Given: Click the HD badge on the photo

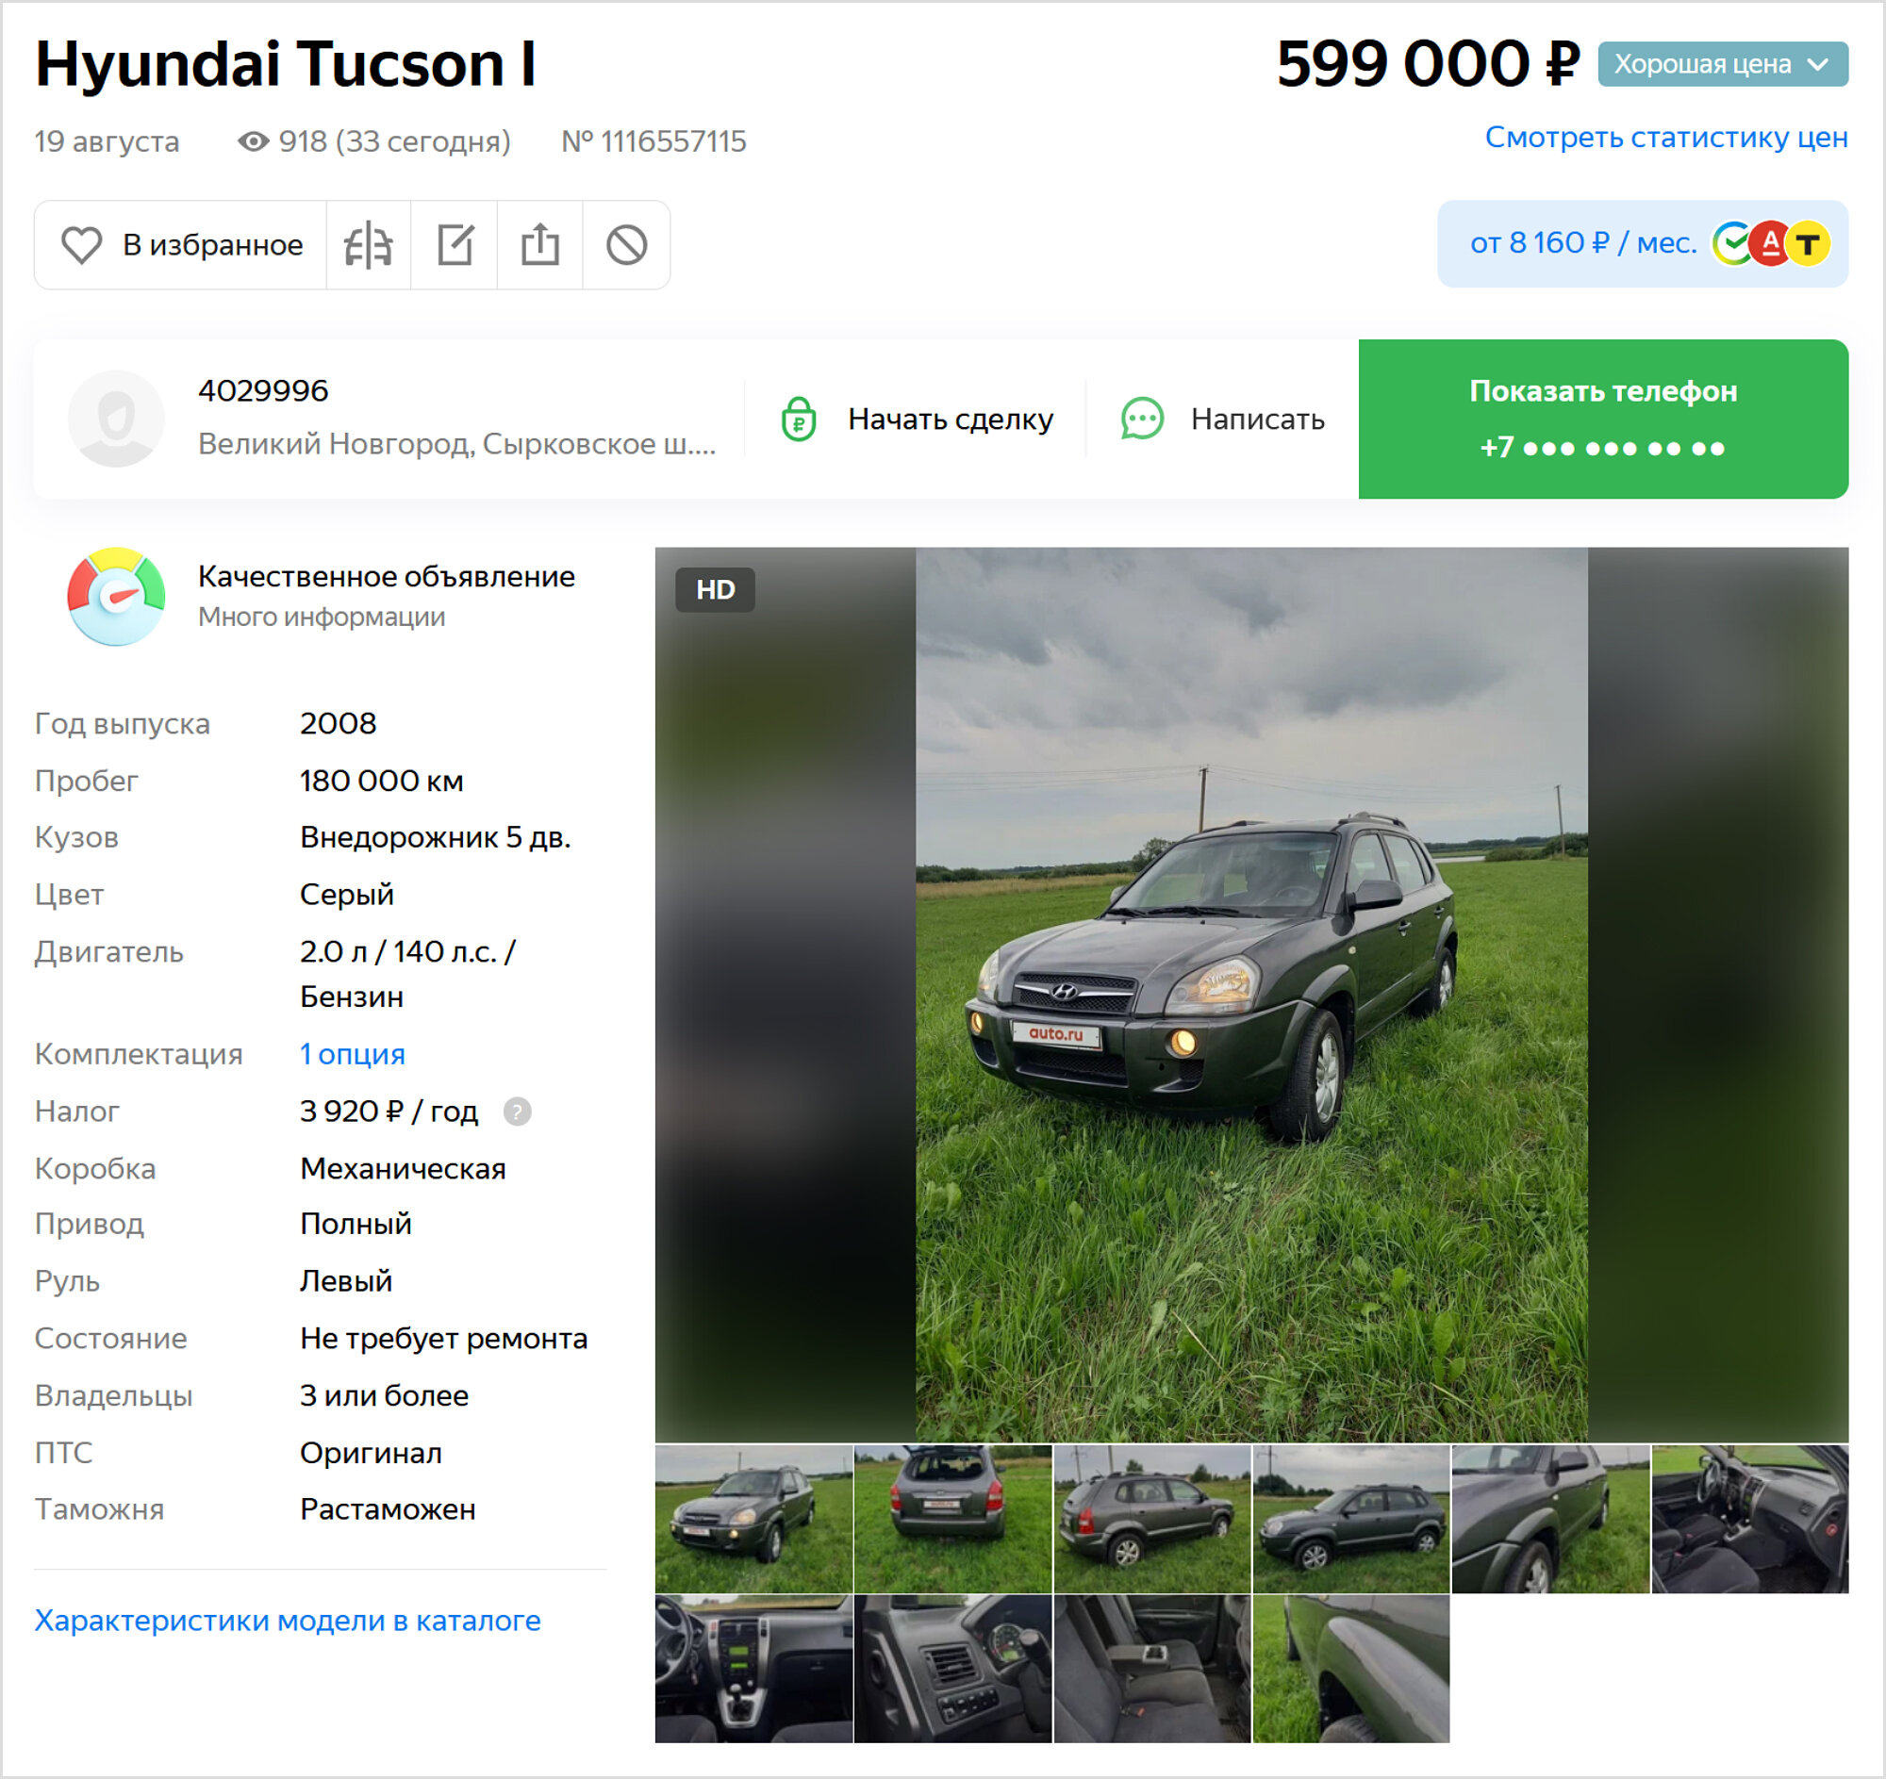Looking at the screenshot, I should pyautogui.click(x=716, y=590).
